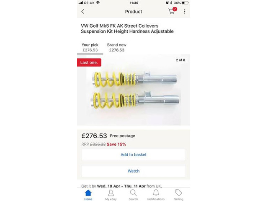The width and height of the screenshot is (268, 201).
Task: Tap the Search magnifier icon
Action: pyautogui.click(x=134, y=194)
